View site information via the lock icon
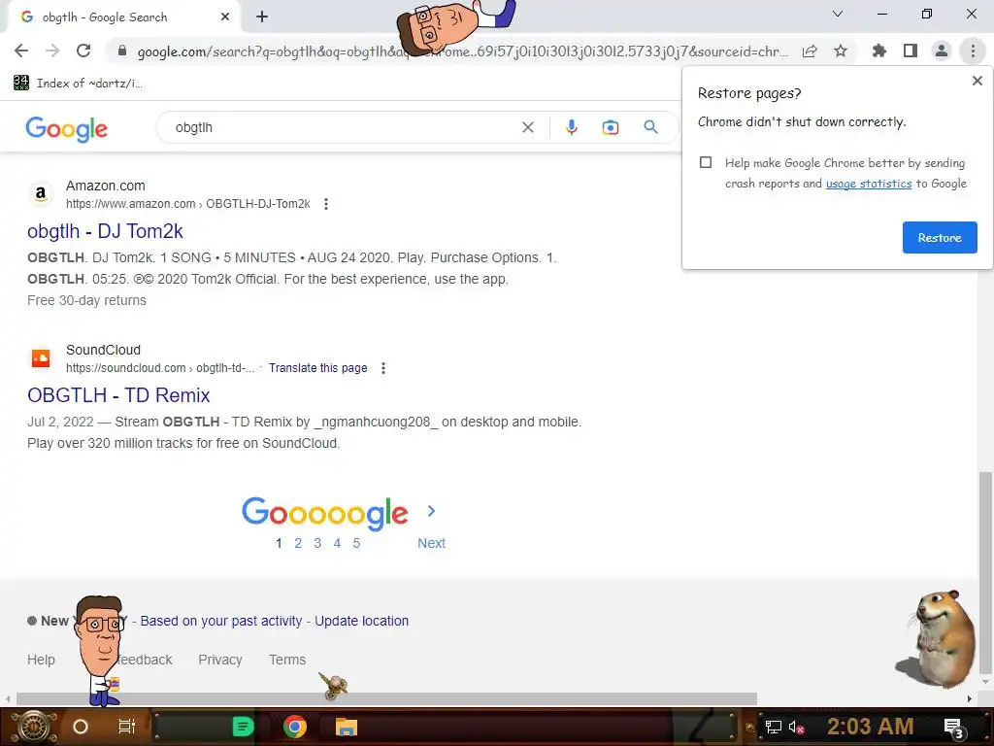Screen dimensions: 994x746 (122, 51)
